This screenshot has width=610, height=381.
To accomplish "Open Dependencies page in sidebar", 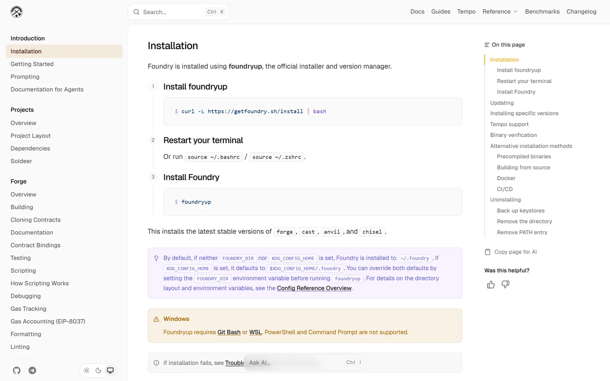I will (x=30, y=148).
